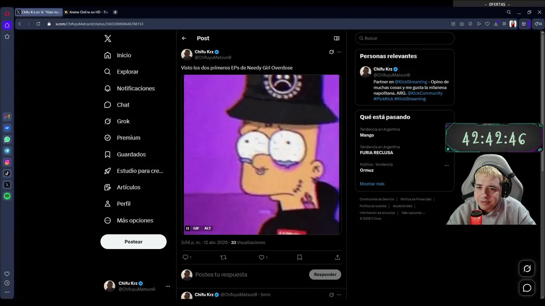Open sidebar three-dot setup menu
The width and height of the screenshot is (545, 306).
7,292
